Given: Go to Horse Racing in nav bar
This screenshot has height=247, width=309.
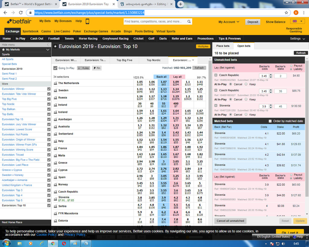Looking at the screenshot, I should (x=88, y=39).
